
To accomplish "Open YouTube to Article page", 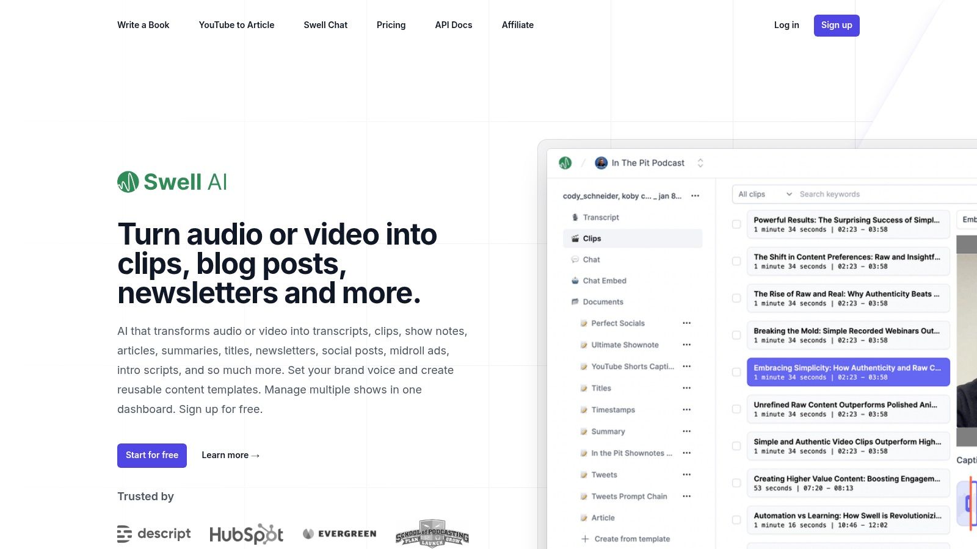I will click(x=236, y=25).
